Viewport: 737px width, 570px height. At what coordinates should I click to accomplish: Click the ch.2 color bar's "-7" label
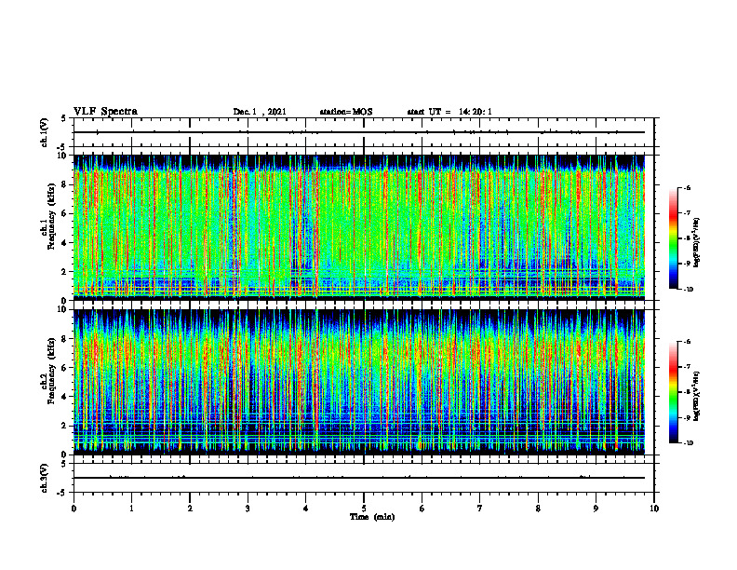[x=687, y=367]
